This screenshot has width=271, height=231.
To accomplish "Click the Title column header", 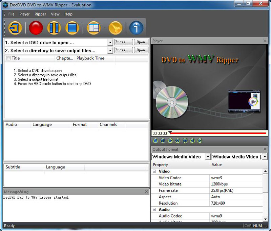I will (29, 58).
